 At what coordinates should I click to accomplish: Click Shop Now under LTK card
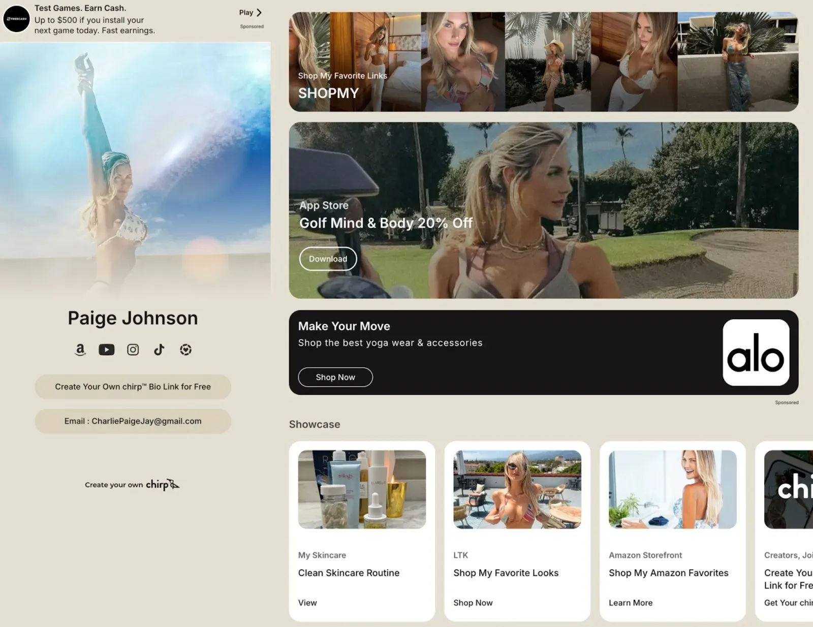[x=473, y=603]
